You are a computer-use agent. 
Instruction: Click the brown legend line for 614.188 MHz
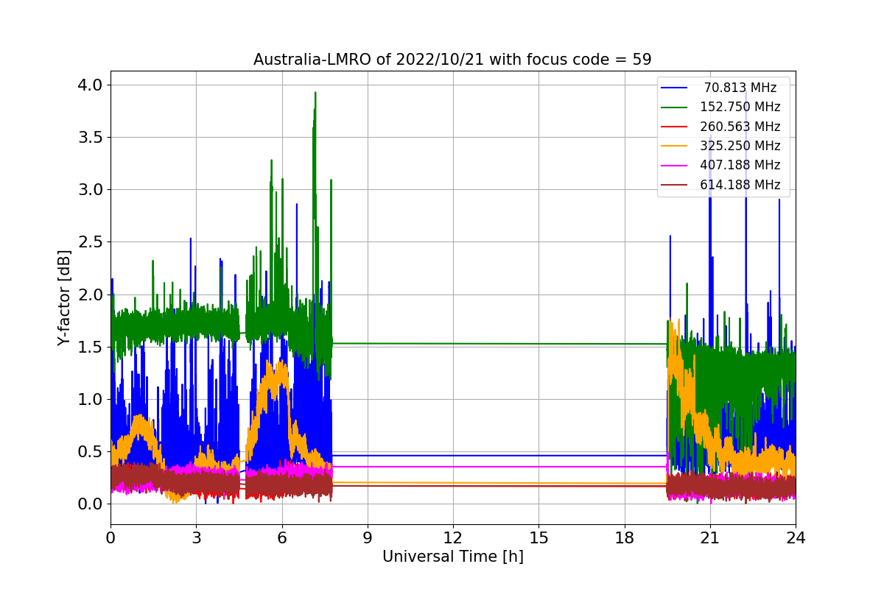[675, 186]
